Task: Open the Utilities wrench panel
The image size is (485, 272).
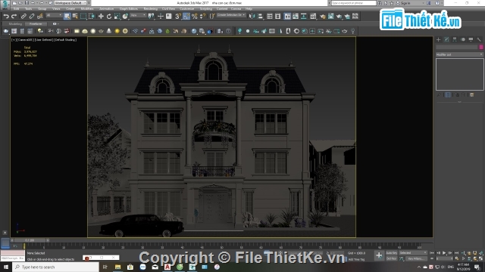Action: coord(479,39)
